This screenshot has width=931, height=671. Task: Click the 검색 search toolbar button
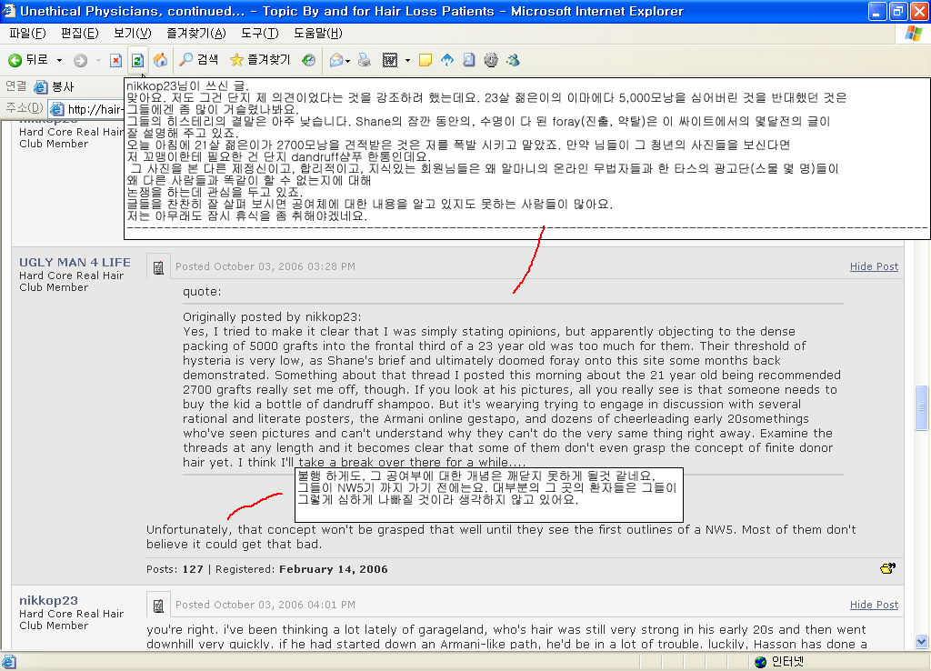199,59
